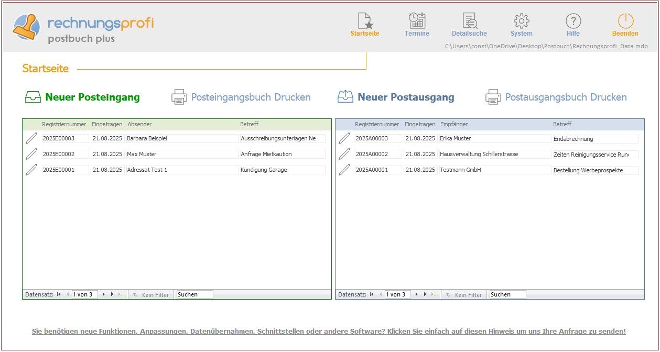Click the outbox tray icon beside Neuer Postausgang
660x352 pixels.
pos(345,96)
